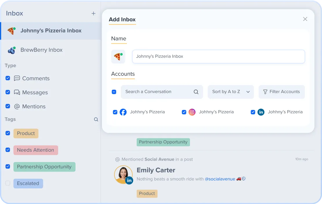The image size is (322, 204).
Task: Click the Escalated tag chip
Action: (28, 183)
